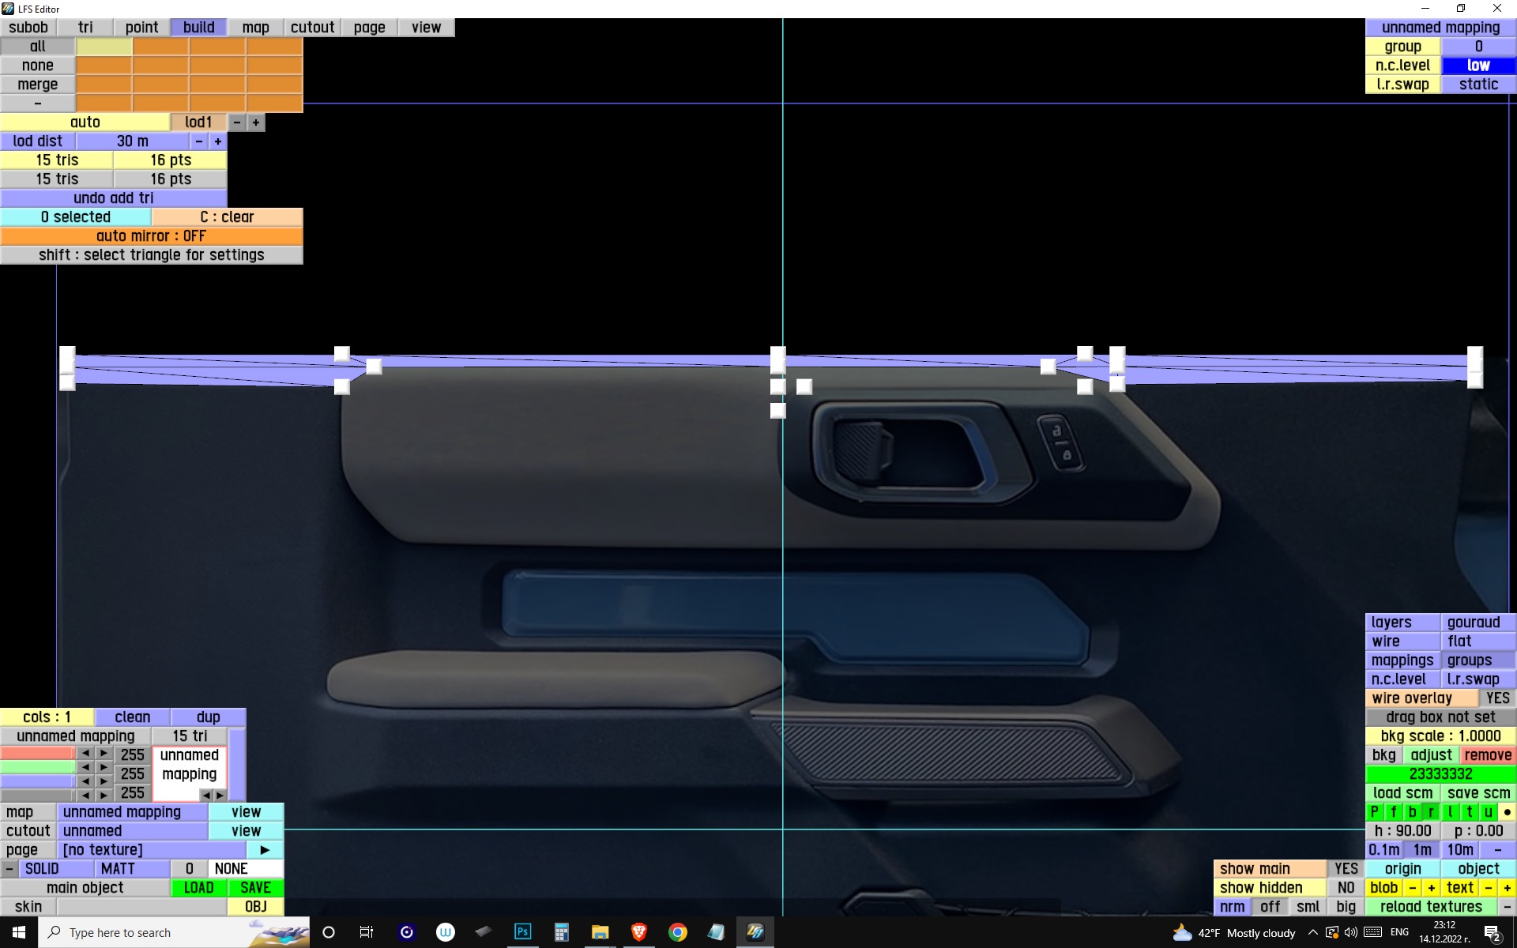Select the 'P' view preset button
Viewport: 1517px width, 948px height.
[x=1374, y=812]
